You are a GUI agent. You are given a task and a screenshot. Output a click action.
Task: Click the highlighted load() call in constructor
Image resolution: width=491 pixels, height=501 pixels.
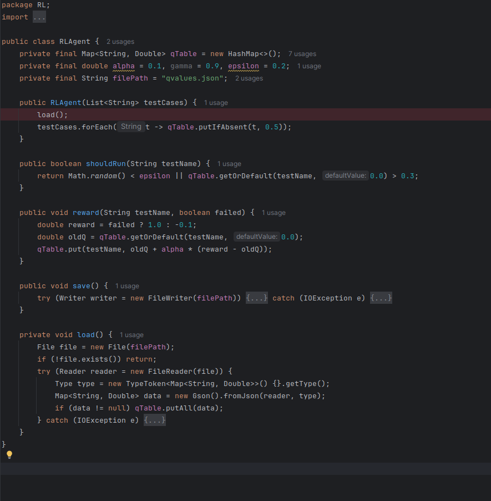[x=52, y=115]
